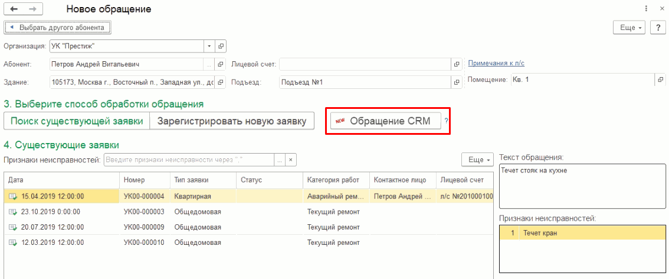The height and width of the screenshot is (279, 669).
Task: Click the open icon beside Лицевой счет field
Action: (x=457, y=64)
